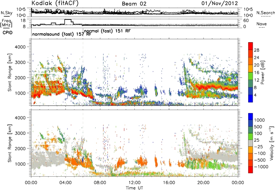Select the "Beam 02" heading

pos(134,4)
